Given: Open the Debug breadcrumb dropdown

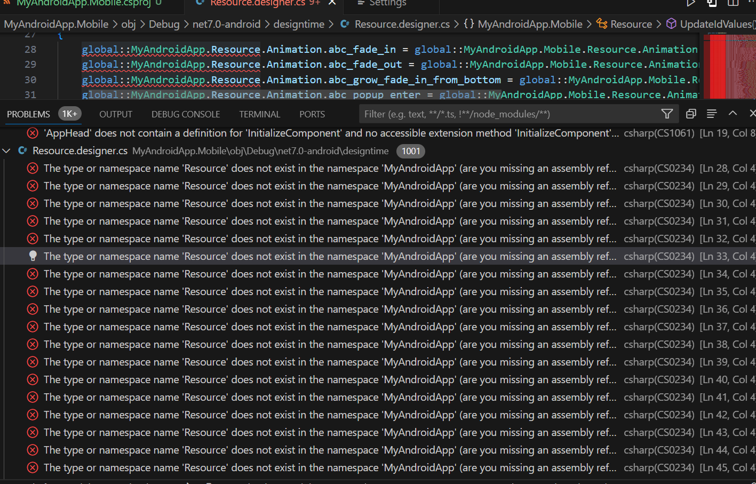Looking at the screenshot, I should (x=164, y=23).
